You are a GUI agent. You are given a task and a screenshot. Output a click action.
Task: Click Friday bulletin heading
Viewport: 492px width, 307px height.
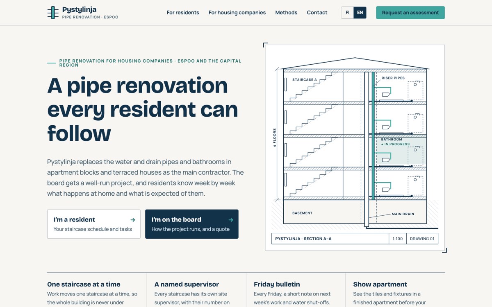click(x=277, y=284)
